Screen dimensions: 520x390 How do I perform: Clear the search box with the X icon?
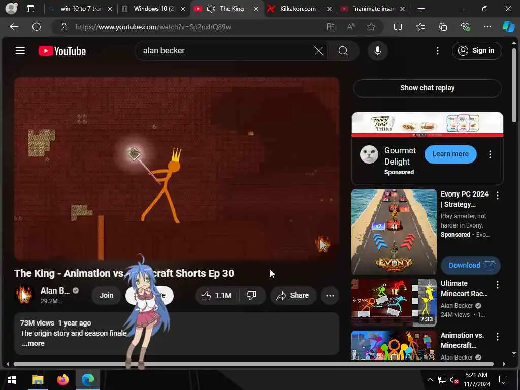tap(319, 51)
